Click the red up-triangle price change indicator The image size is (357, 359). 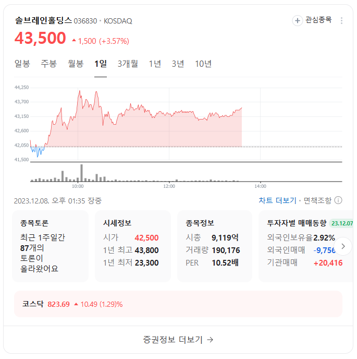click(x=74, y=40)
